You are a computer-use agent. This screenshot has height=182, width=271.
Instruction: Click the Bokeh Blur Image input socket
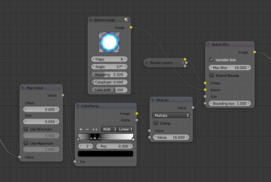point(205,83)
